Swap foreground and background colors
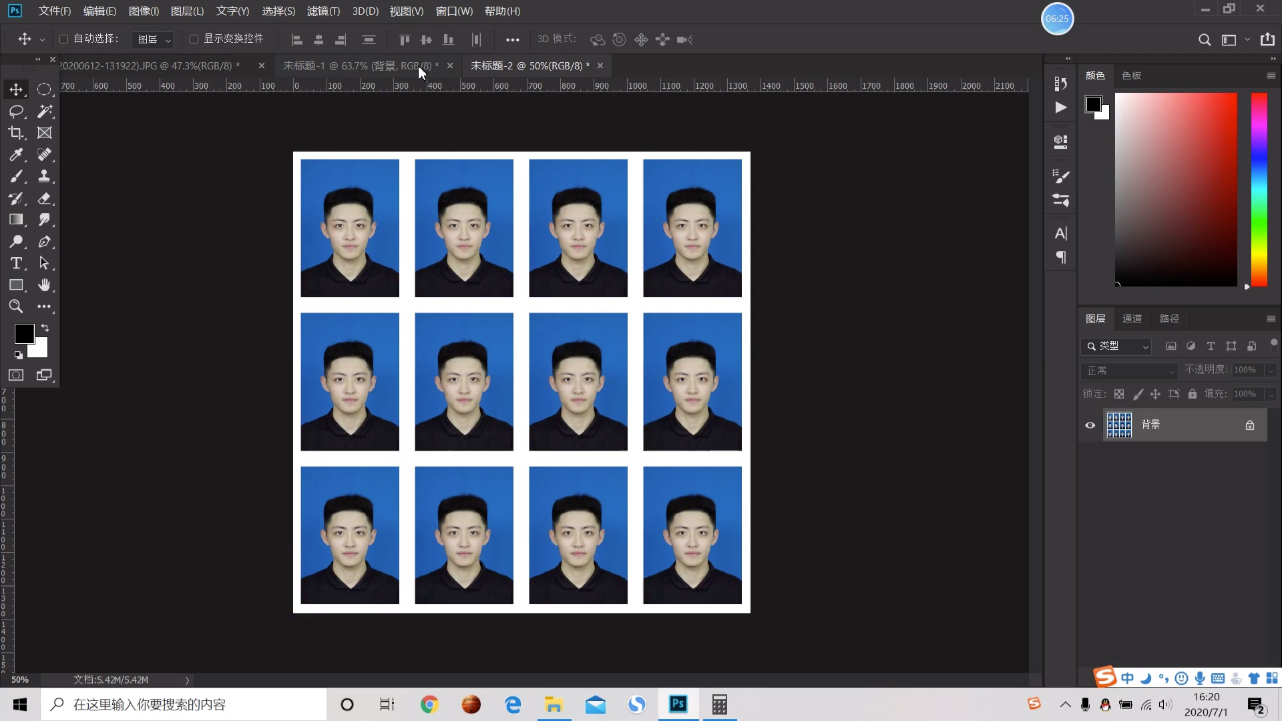The image size is (1282, 721). (45, 328)
